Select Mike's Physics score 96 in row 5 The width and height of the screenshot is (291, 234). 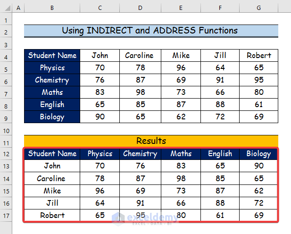181,67
